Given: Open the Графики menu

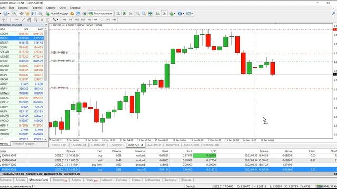Looking at the screenshot, I should click(37, 8).
